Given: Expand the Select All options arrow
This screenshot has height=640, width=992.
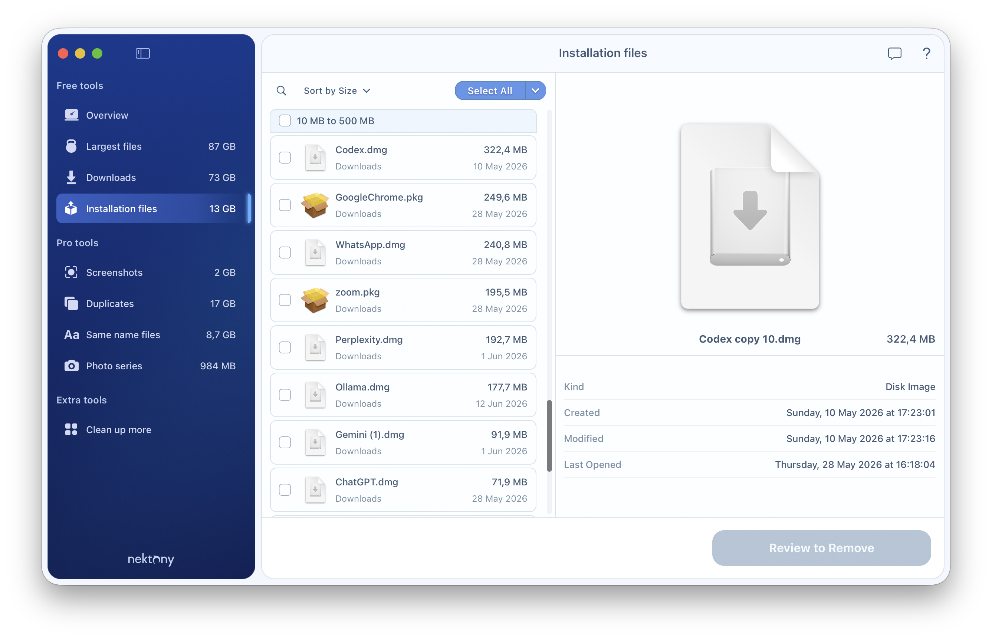Looking at the screenshot, I should coord(535,90).
